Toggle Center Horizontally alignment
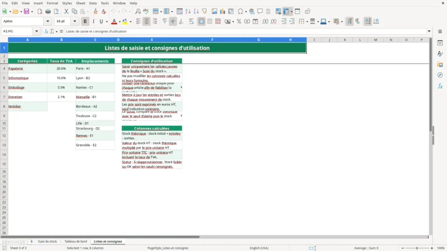 click(x=147, y=21)
